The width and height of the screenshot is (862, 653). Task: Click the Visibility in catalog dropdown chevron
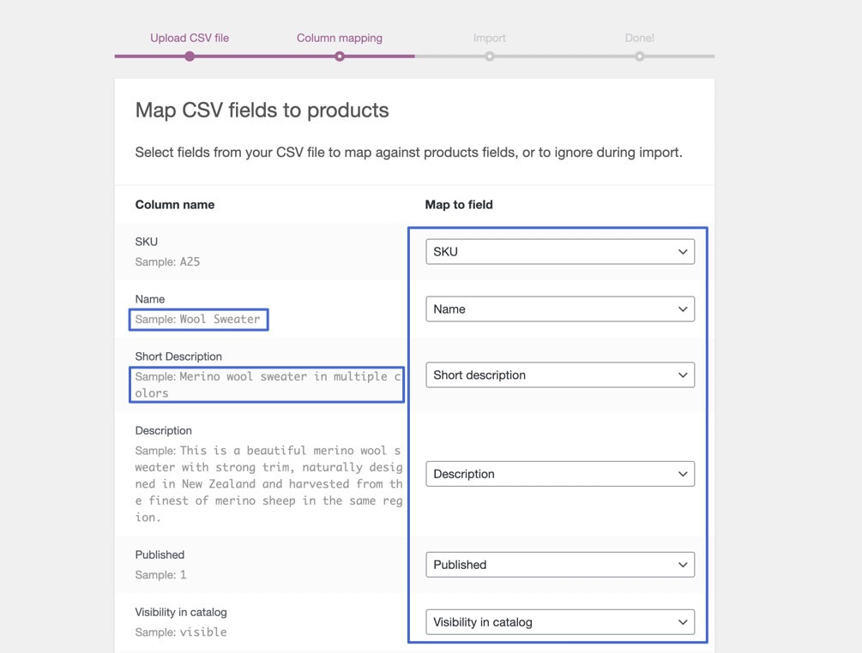click(683, 622)
